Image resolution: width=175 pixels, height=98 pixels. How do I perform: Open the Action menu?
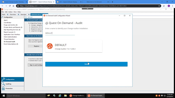10,12
